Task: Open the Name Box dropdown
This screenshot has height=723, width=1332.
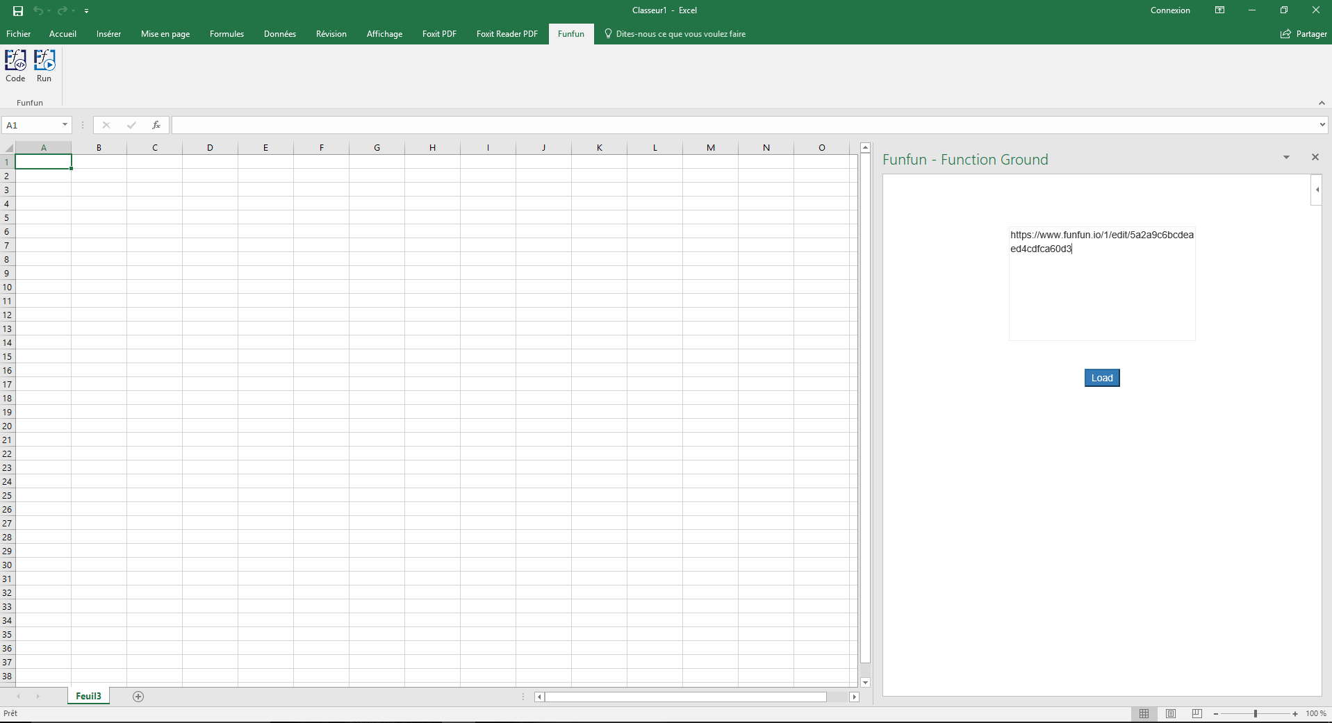Action: 65,125
